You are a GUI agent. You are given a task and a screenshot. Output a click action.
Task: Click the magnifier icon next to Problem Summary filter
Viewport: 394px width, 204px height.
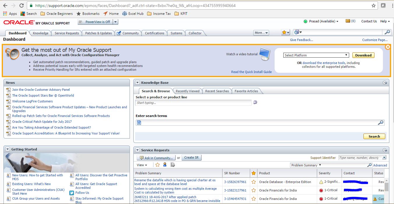(x=370, y=165)
